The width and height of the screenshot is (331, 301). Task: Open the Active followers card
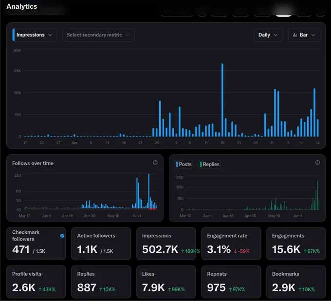pyautogui.click(x=101, y=244)
